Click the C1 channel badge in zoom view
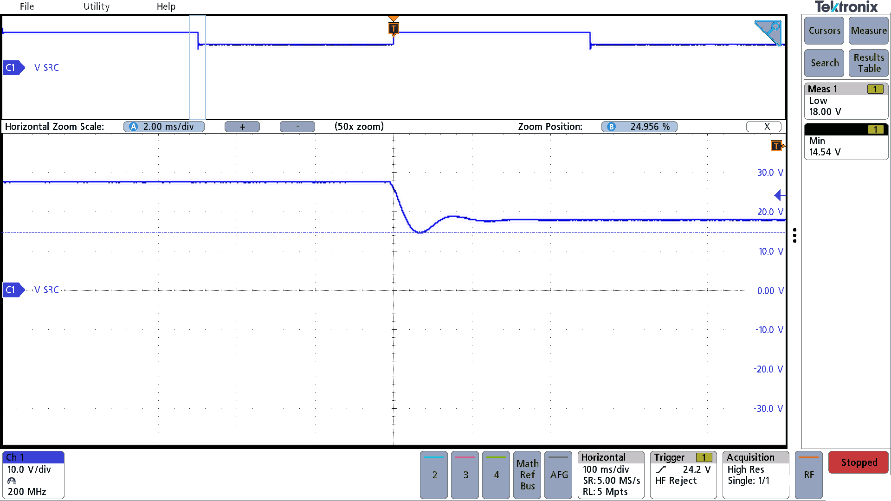Viewport: 891px width, 501px height. point(13,290)
